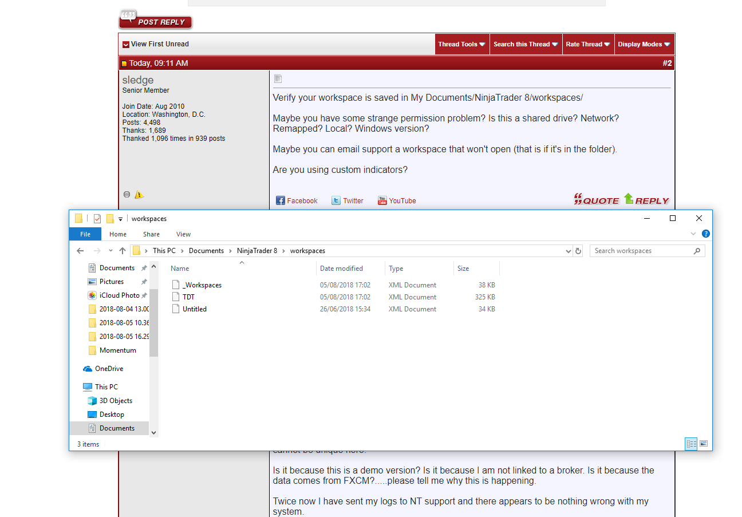Open pinned Documents in Quick access
This screenshot has width=742, height=517.
pyautogui.click(x=117, y=268)
